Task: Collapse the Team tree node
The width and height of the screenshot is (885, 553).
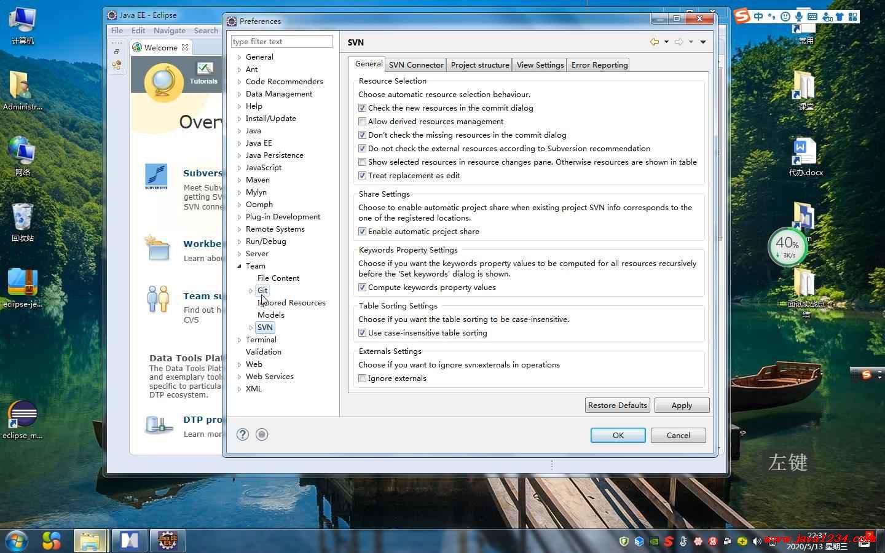Action: pos(239,266)
